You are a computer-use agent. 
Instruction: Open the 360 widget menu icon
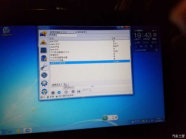pos(153,30)
